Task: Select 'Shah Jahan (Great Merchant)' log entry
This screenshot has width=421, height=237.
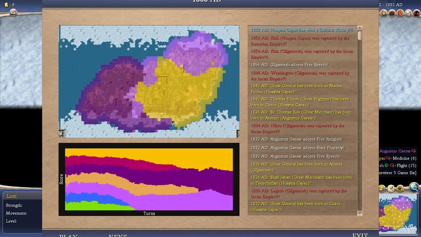Action: click(x=302, y=180)
